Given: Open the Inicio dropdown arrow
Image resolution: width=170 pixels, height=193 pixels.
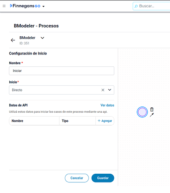Looking at the screenshot, I should 110,90.
